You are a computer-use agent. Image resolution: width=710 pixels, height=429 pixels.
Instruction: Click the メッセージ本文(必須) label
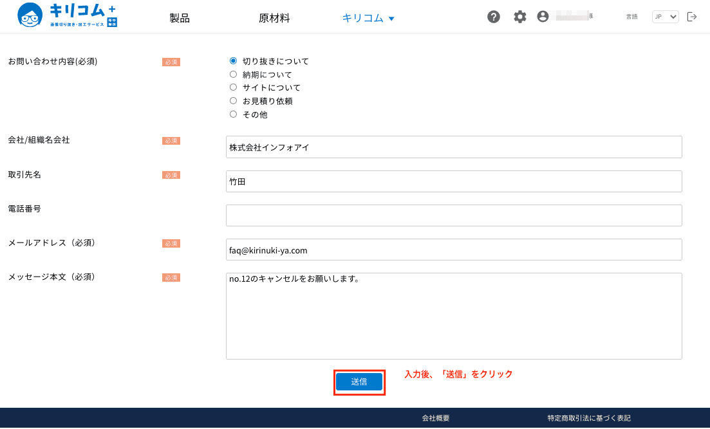pos(53,277)
